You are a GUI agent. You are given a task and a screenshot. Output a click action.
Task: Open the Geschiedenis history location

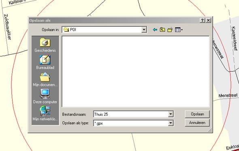click(x=45, y=45)
